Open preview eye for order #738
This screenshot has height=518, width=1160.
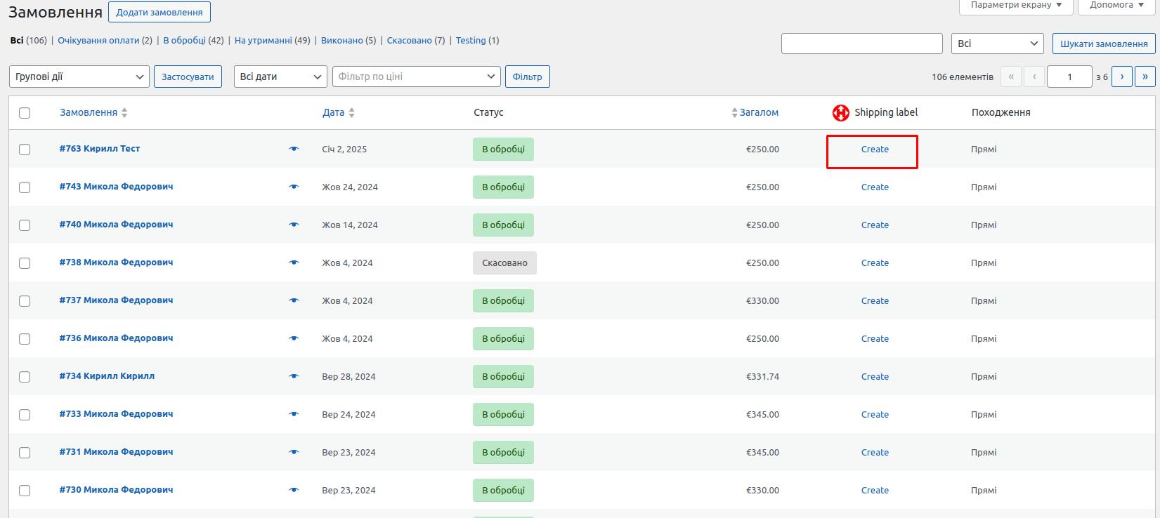coord(294,263)
